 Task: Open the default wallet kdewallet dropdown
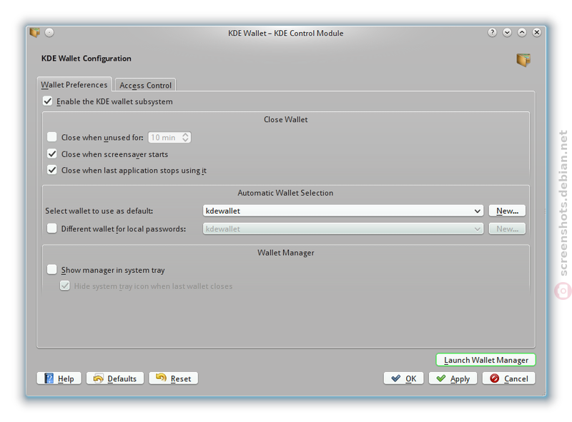point(343,211)
